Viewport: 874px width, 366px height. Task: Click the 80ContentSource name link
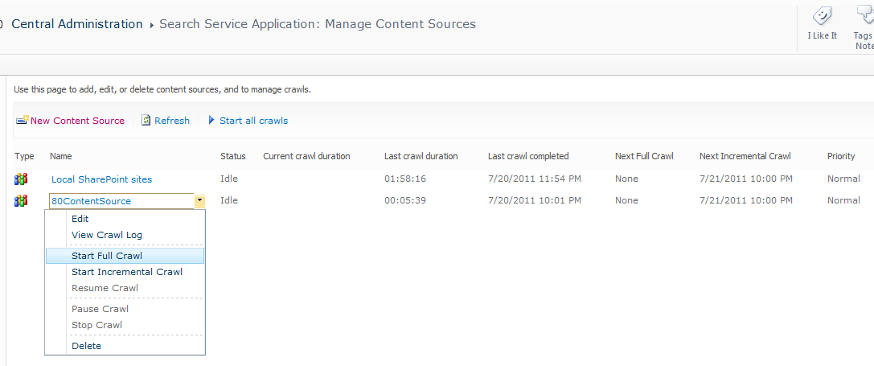pyautogui.click(x=92, y=201)
